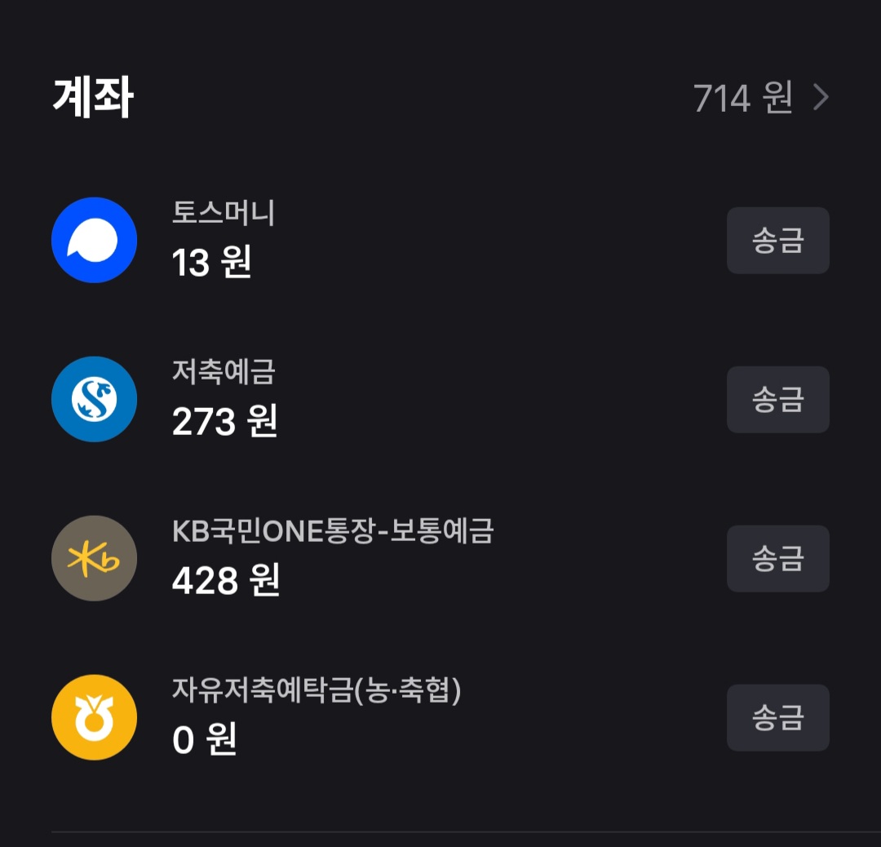Open the 자유저축예탁금(농·축협) account label

(x=317, y=690)
